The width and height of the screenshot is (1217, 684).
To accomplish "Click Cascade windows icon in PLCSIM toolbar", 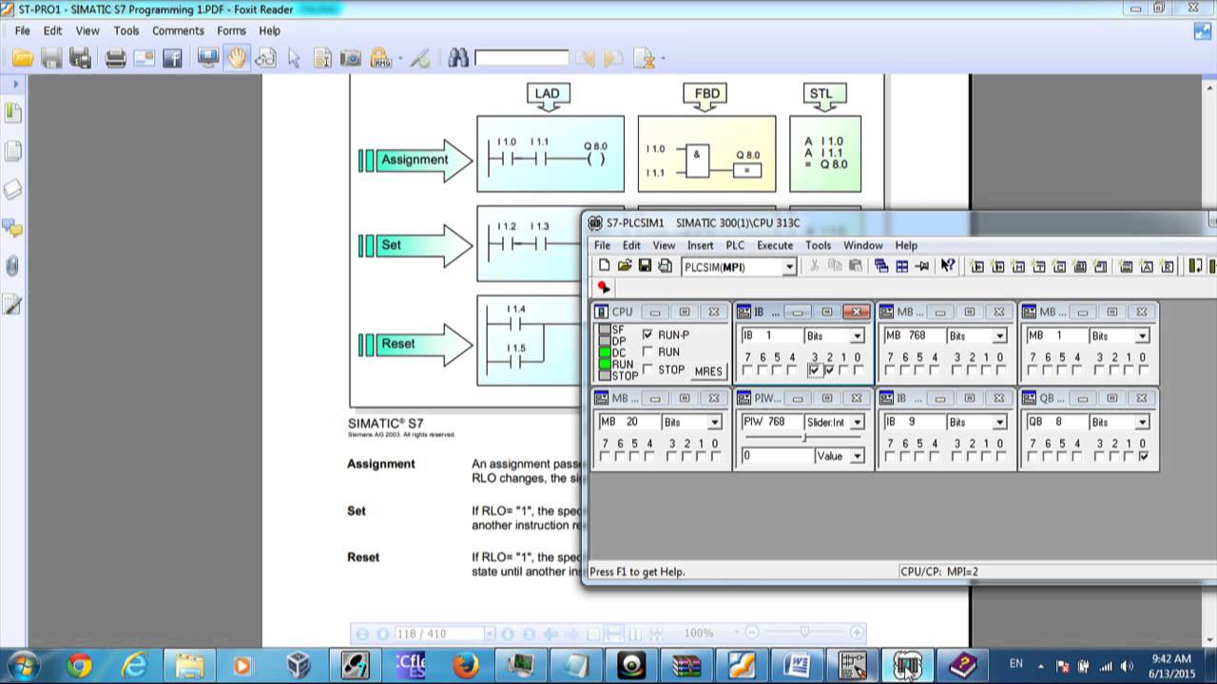I will pyautogui.click(x=881, y=266).
